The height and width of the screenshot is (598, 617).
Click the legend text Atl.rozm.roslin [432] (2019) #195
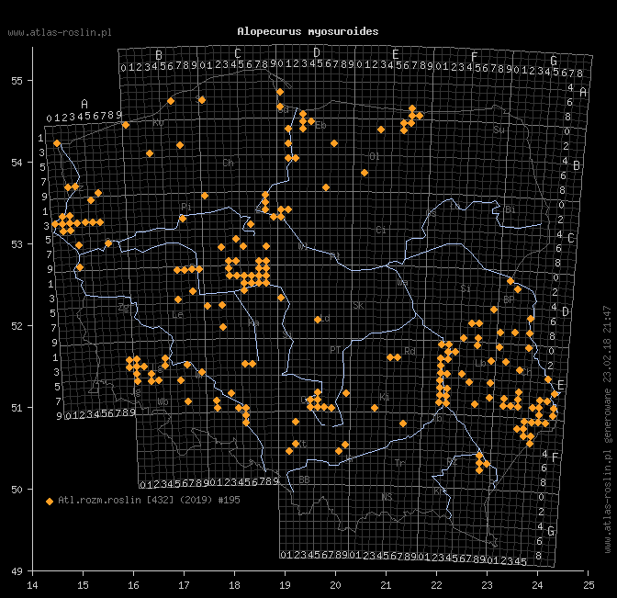[149, 500]
